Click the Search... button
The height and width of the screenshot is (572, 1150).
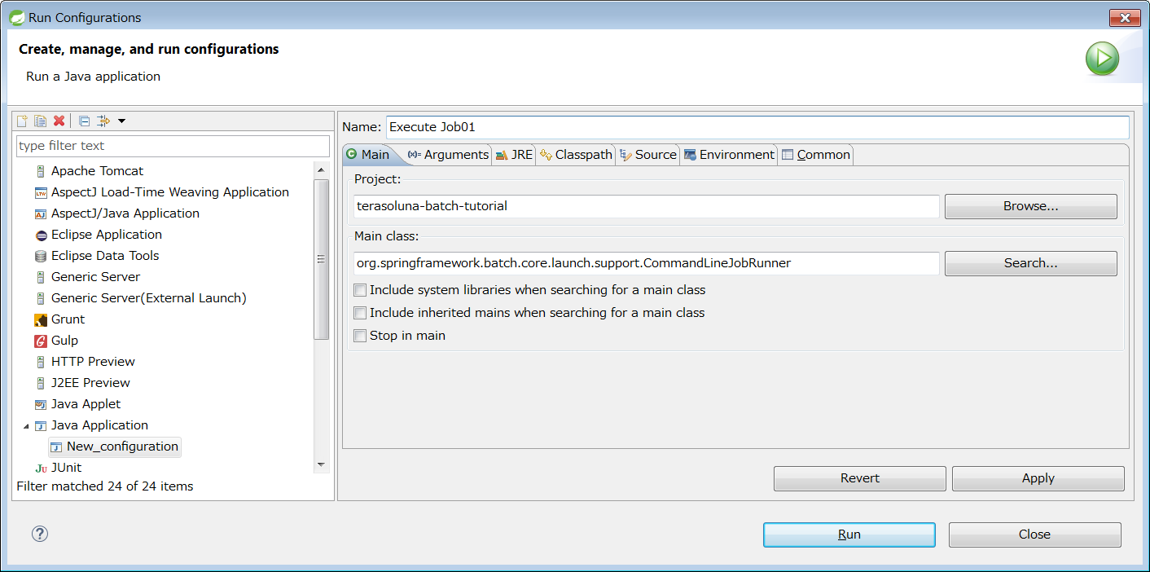pyautogui.click(x=1030, y=263)
